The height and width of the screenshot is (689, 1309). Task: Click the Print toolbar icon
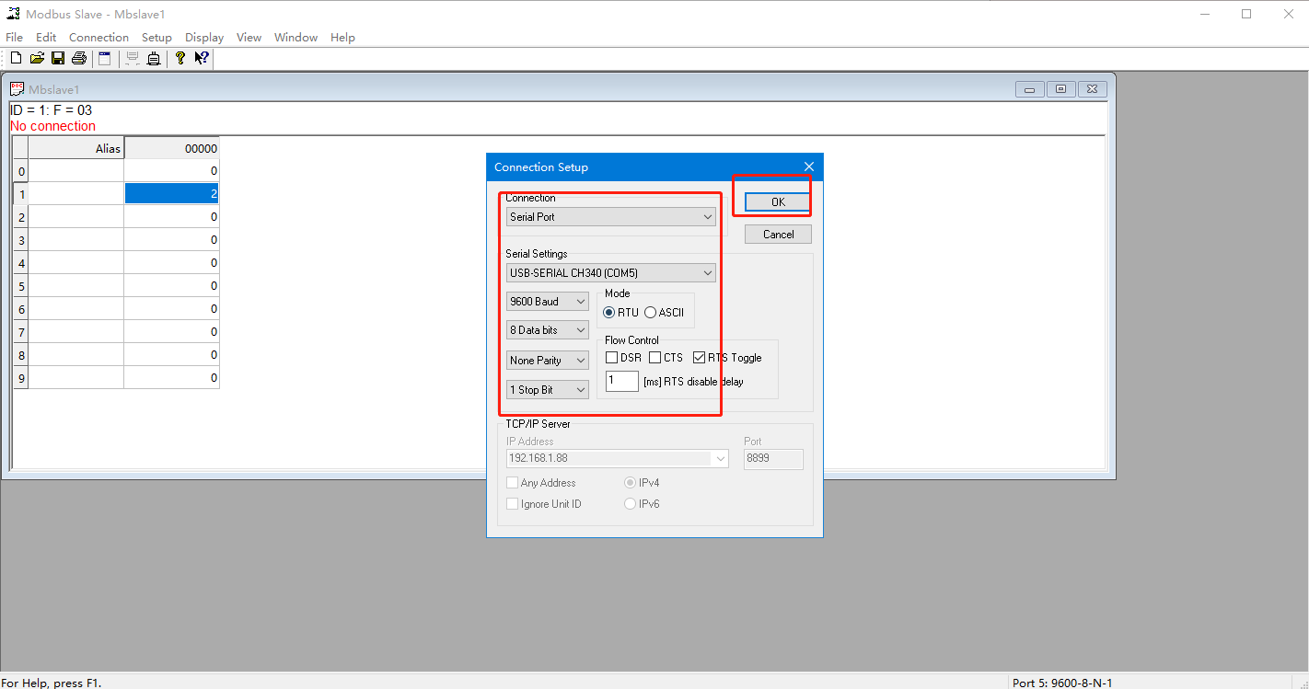79,59
